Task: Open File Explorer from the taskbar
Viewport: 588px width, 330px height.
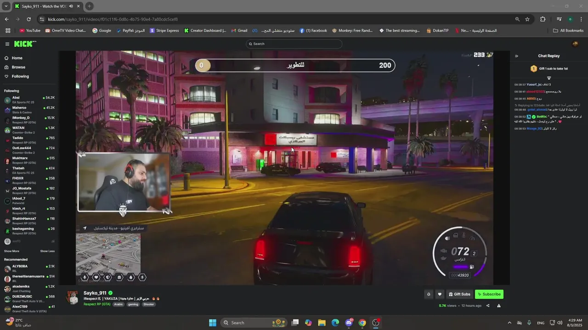Action: click(x=322, y=323)
